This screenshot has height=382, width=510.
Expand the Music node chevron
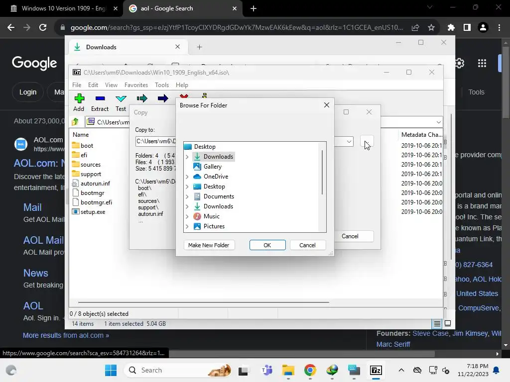pos(187,216)
